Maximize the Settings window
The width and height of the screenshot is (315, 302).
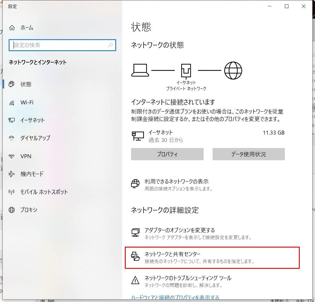[287, 6]
